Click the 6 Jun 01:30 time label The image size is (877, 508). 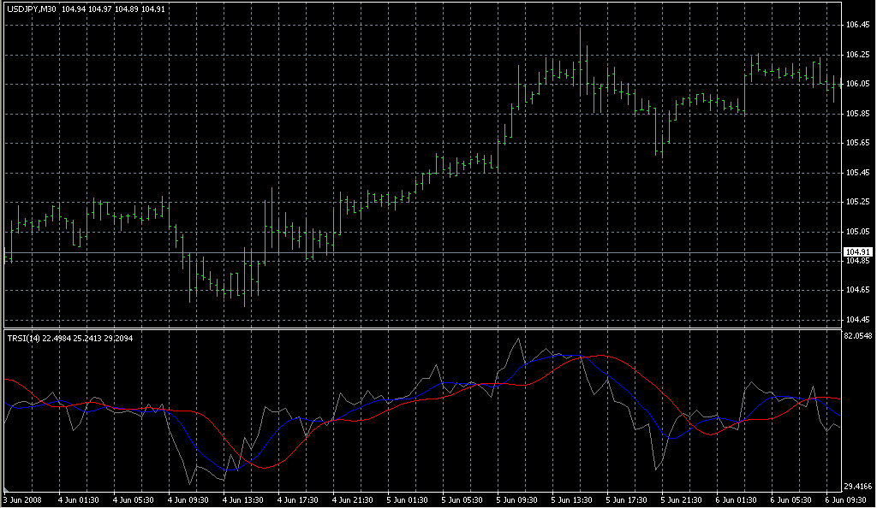point(737,499)
